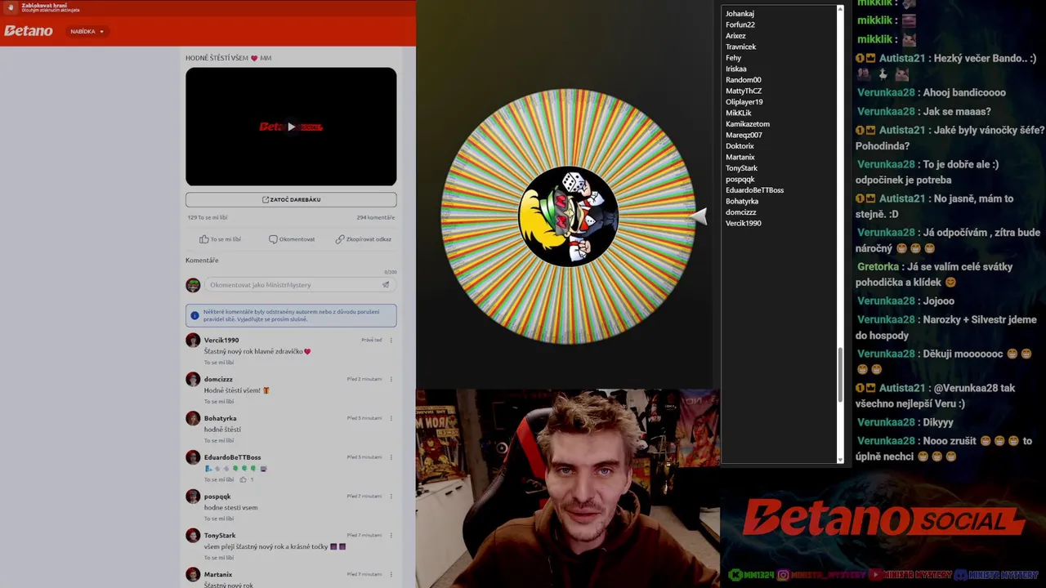Click the wheel's center mascot image

568,216
